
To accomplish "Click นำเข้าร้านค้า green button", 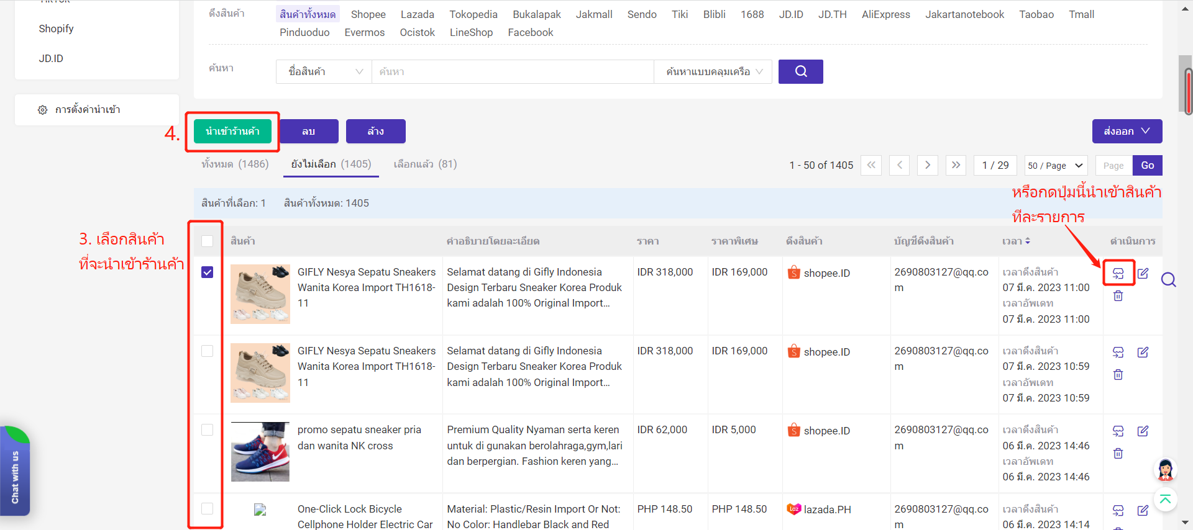I will [232, 131].
